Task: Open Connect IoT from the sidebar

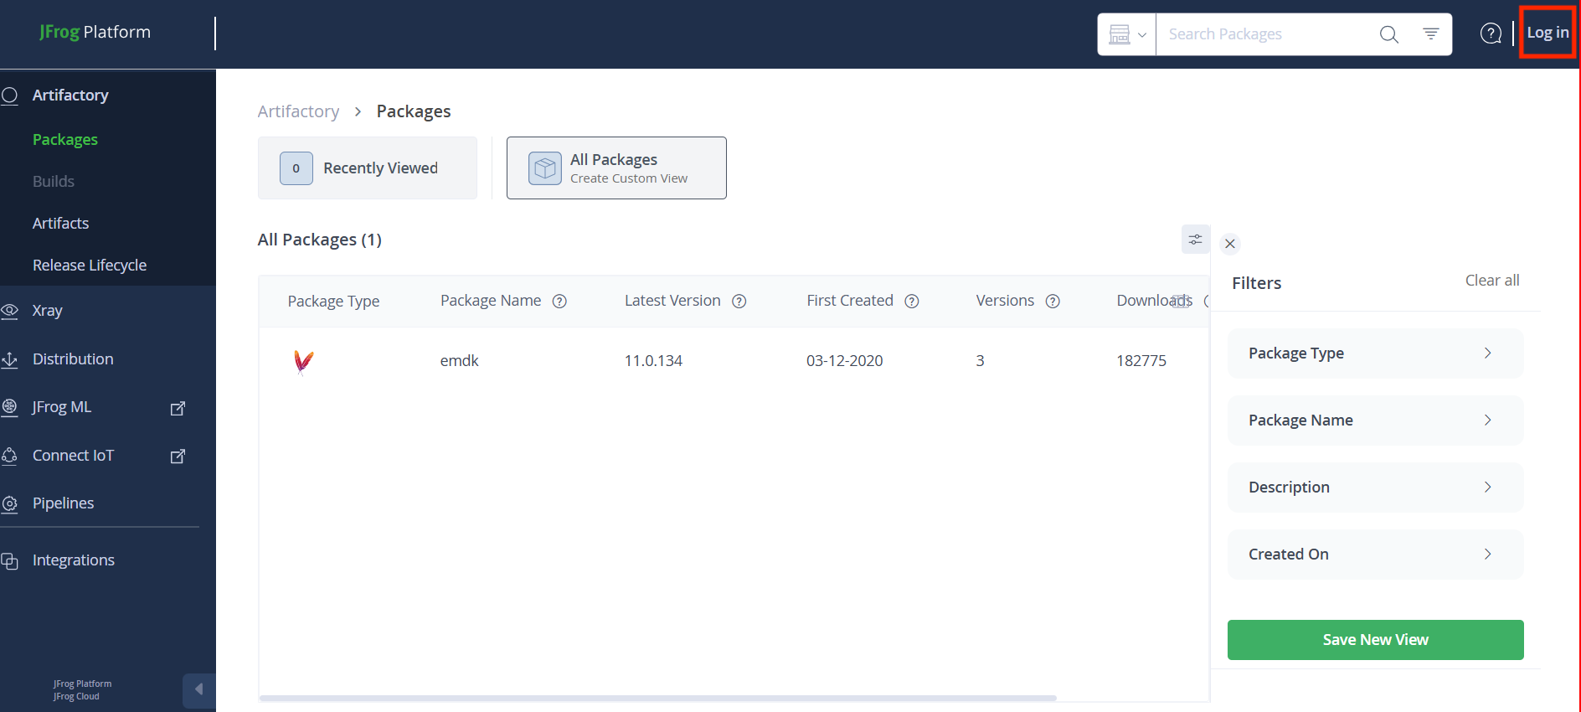Action: tap(73, 456)
